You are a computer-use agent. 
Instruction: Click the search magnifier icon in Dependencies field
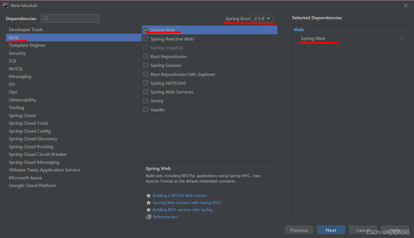(46, 18)
